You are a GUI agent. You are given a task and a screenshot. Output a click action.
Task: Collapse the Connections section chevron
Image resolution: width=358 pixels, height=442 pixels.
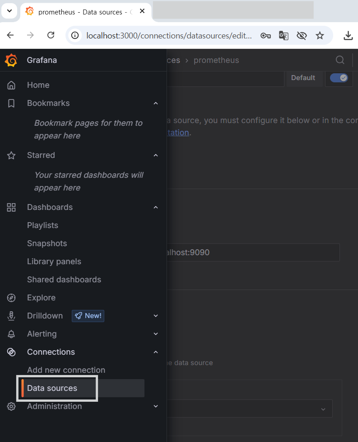156,352
